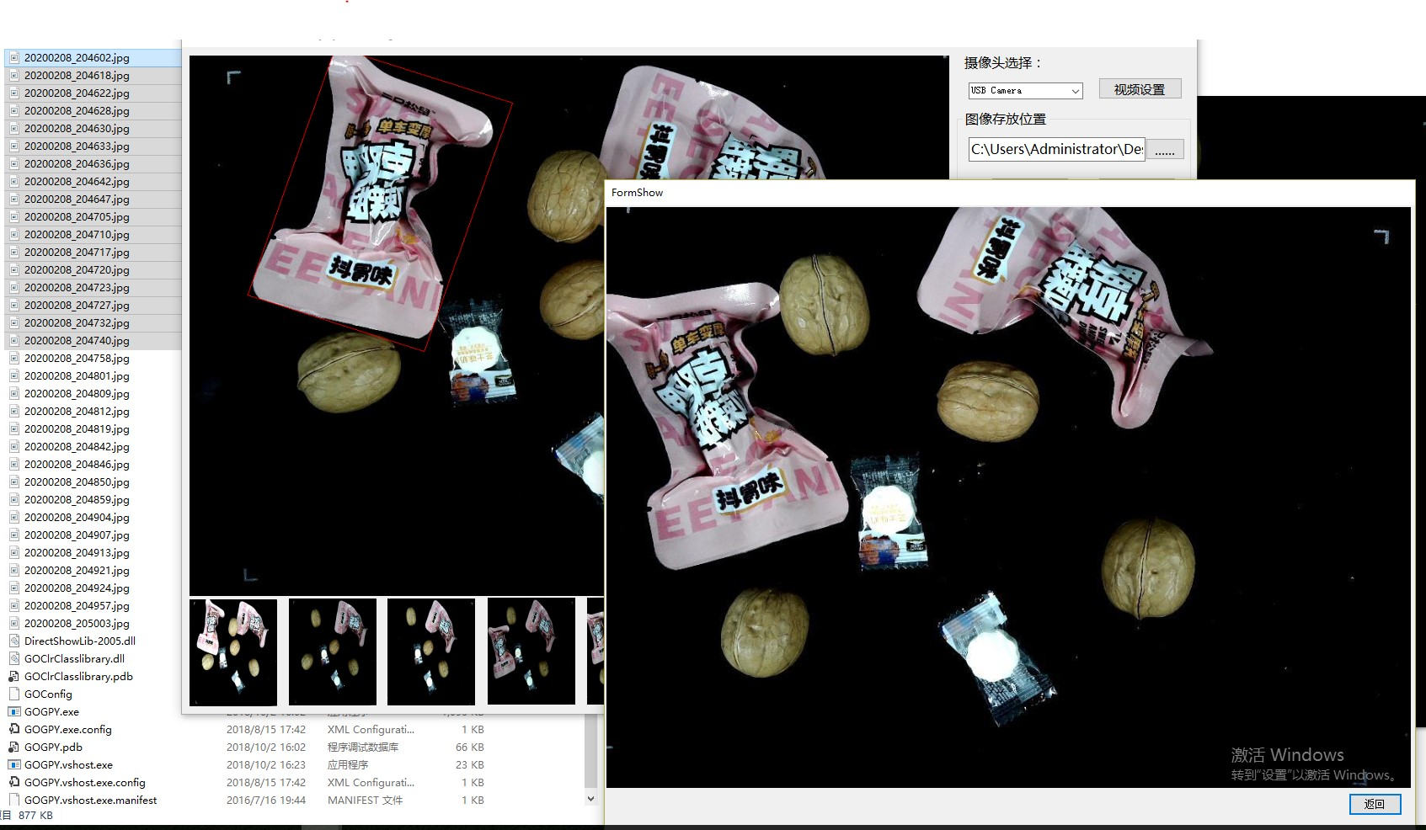Click the 20200208_204758.jpg image file icon
1426x830 pixels.
[x=13, y=358]
